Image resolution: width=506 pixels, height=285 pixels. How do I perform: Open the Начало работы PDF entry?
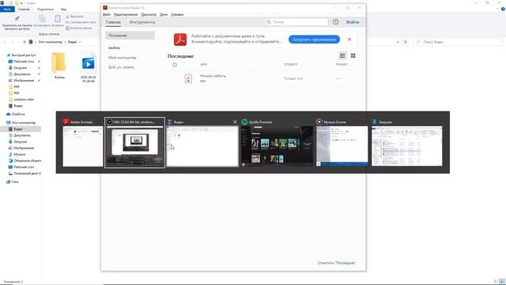[263, 78]
